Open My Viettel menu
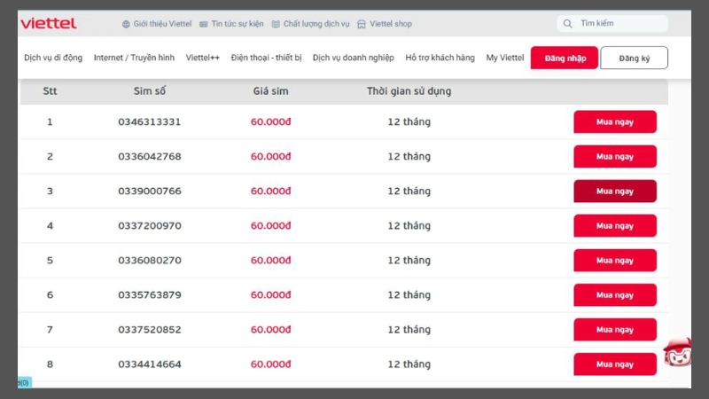Viewport: 709px width, 399px height. [505, 58]
